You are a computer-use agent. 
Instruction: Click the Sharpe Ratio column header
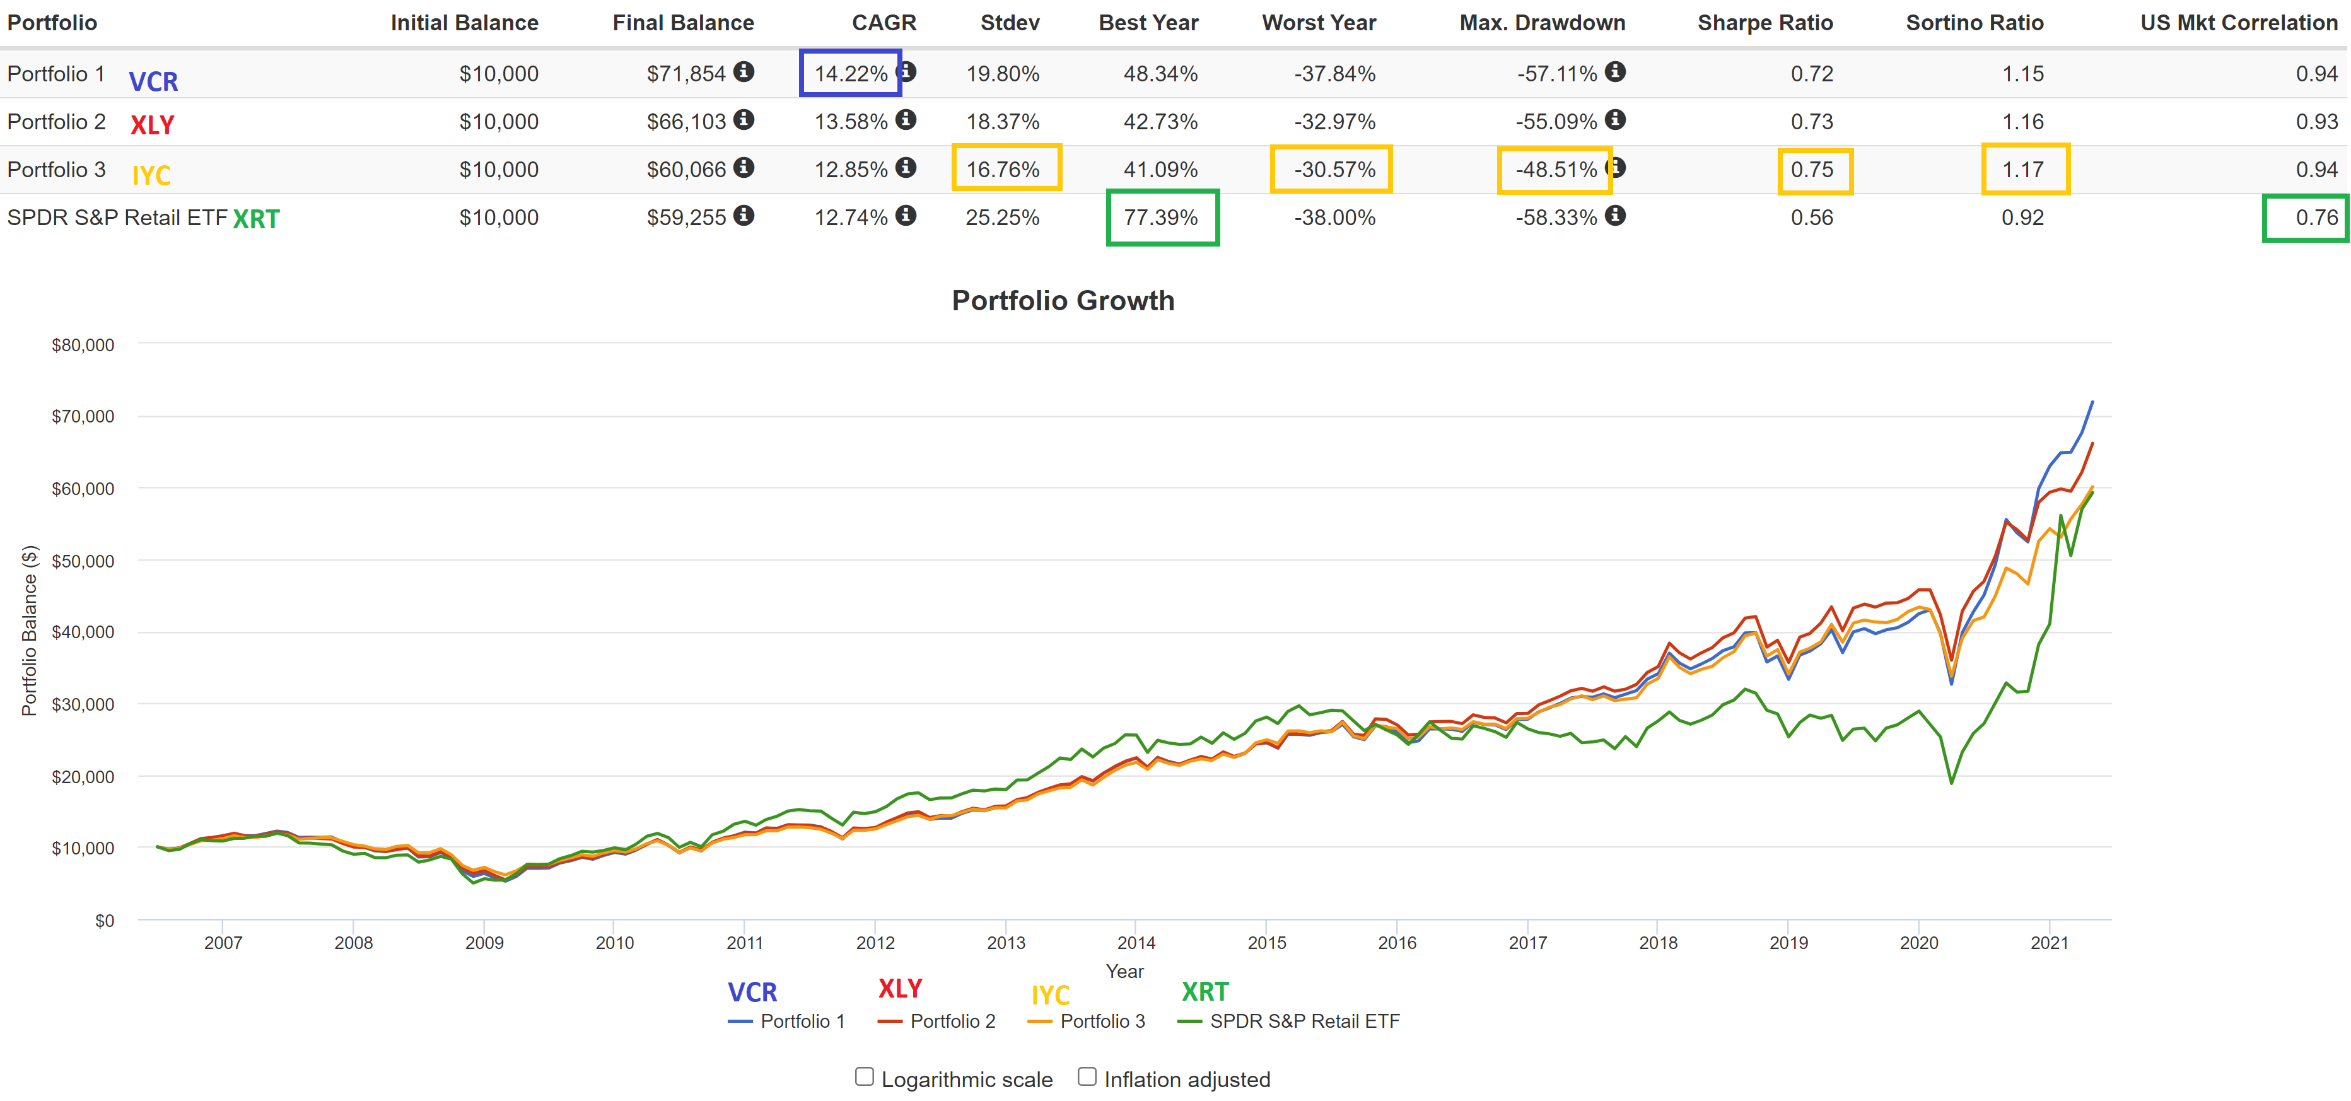click(x=1765, y=23)
